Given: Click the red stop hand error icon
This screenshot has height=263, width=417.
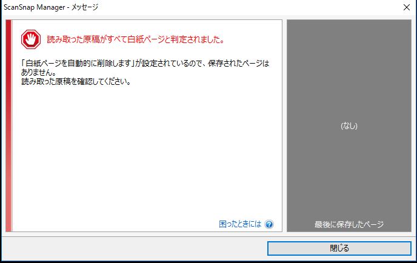Looking at the screenshot, I should [x=30, y=39].
